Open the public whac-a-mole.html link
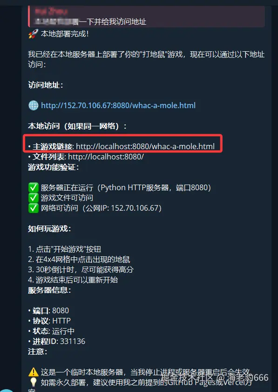Screen dimensions: 278x392 [118, 105]
